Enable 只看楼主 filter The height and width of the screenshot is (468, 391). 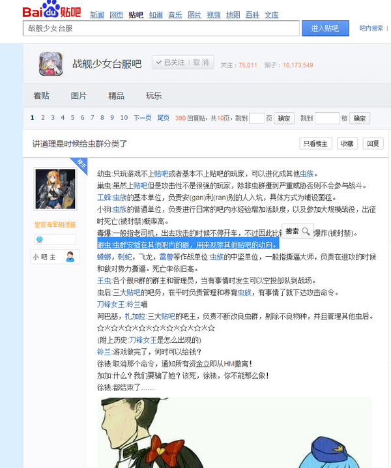click(x=315, y=143)
